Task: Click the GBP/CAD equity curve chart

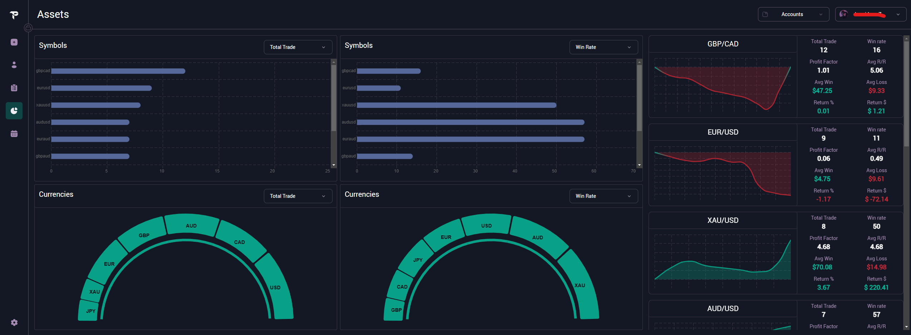Action: (723, 86)
